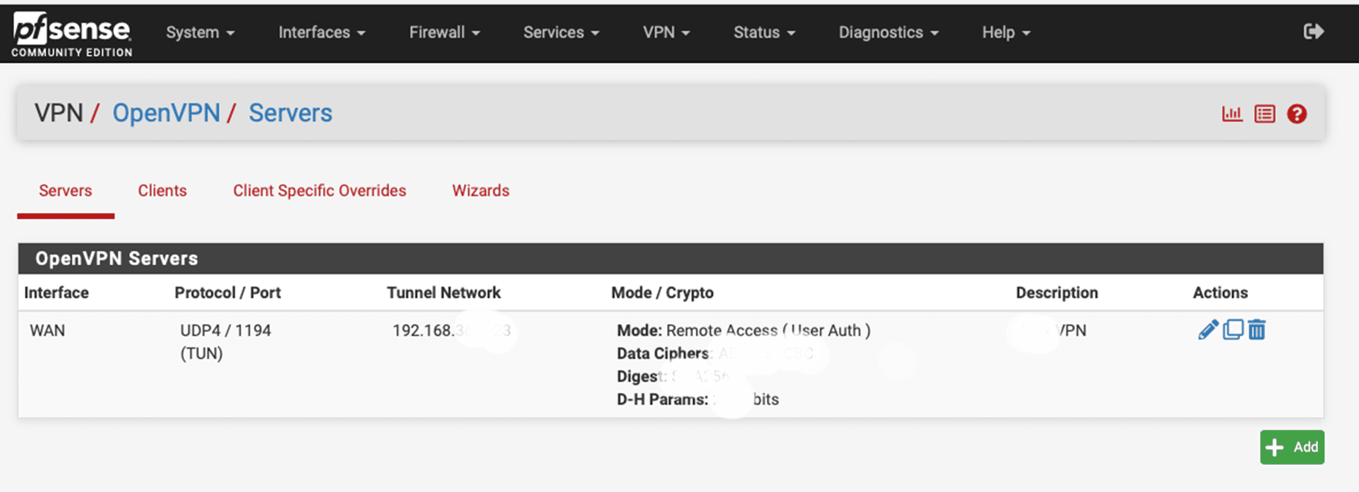Expand the VPN dropdown menu
1359x492 pixels.
pos(666,32)
